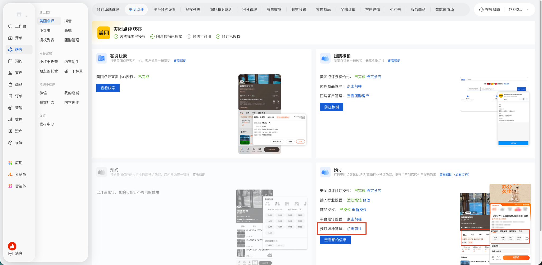Open 小红书托管 under 内容营销
This screenshot has width=542, height=265.
pyautogui.click(x=49, y=62)
